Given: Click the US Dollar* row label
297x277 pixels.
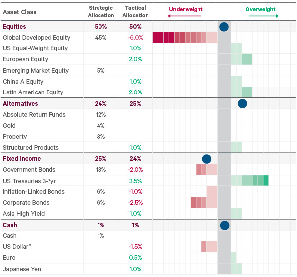Looking at the screenshot, I should point(17,247).
